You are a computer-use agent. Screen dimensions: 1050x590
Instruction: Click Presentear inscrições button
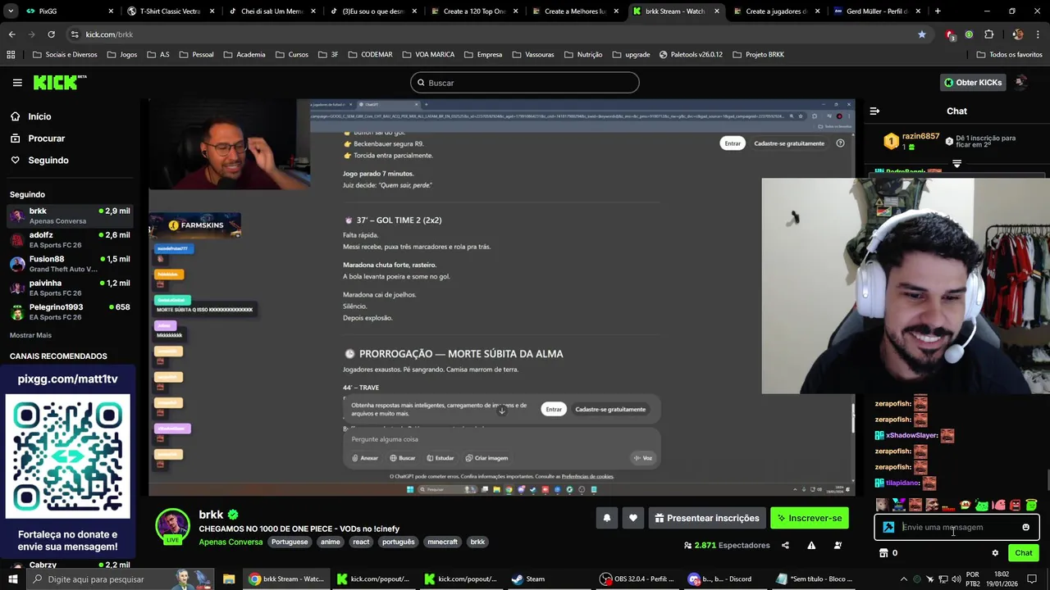click(707, 518)
